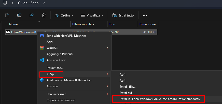
Task: Choose Copia come percorso
Action: (75, 100)
